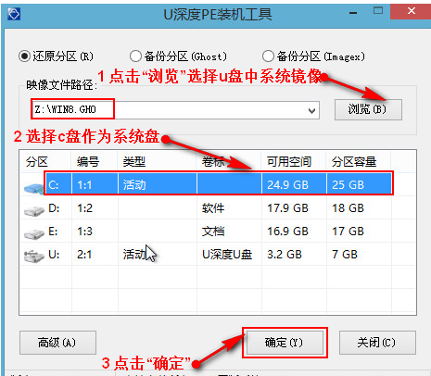The height and width of the screenshot is (376, 431).
Task: Click the 卷标 column header
Action: (213, 161)
